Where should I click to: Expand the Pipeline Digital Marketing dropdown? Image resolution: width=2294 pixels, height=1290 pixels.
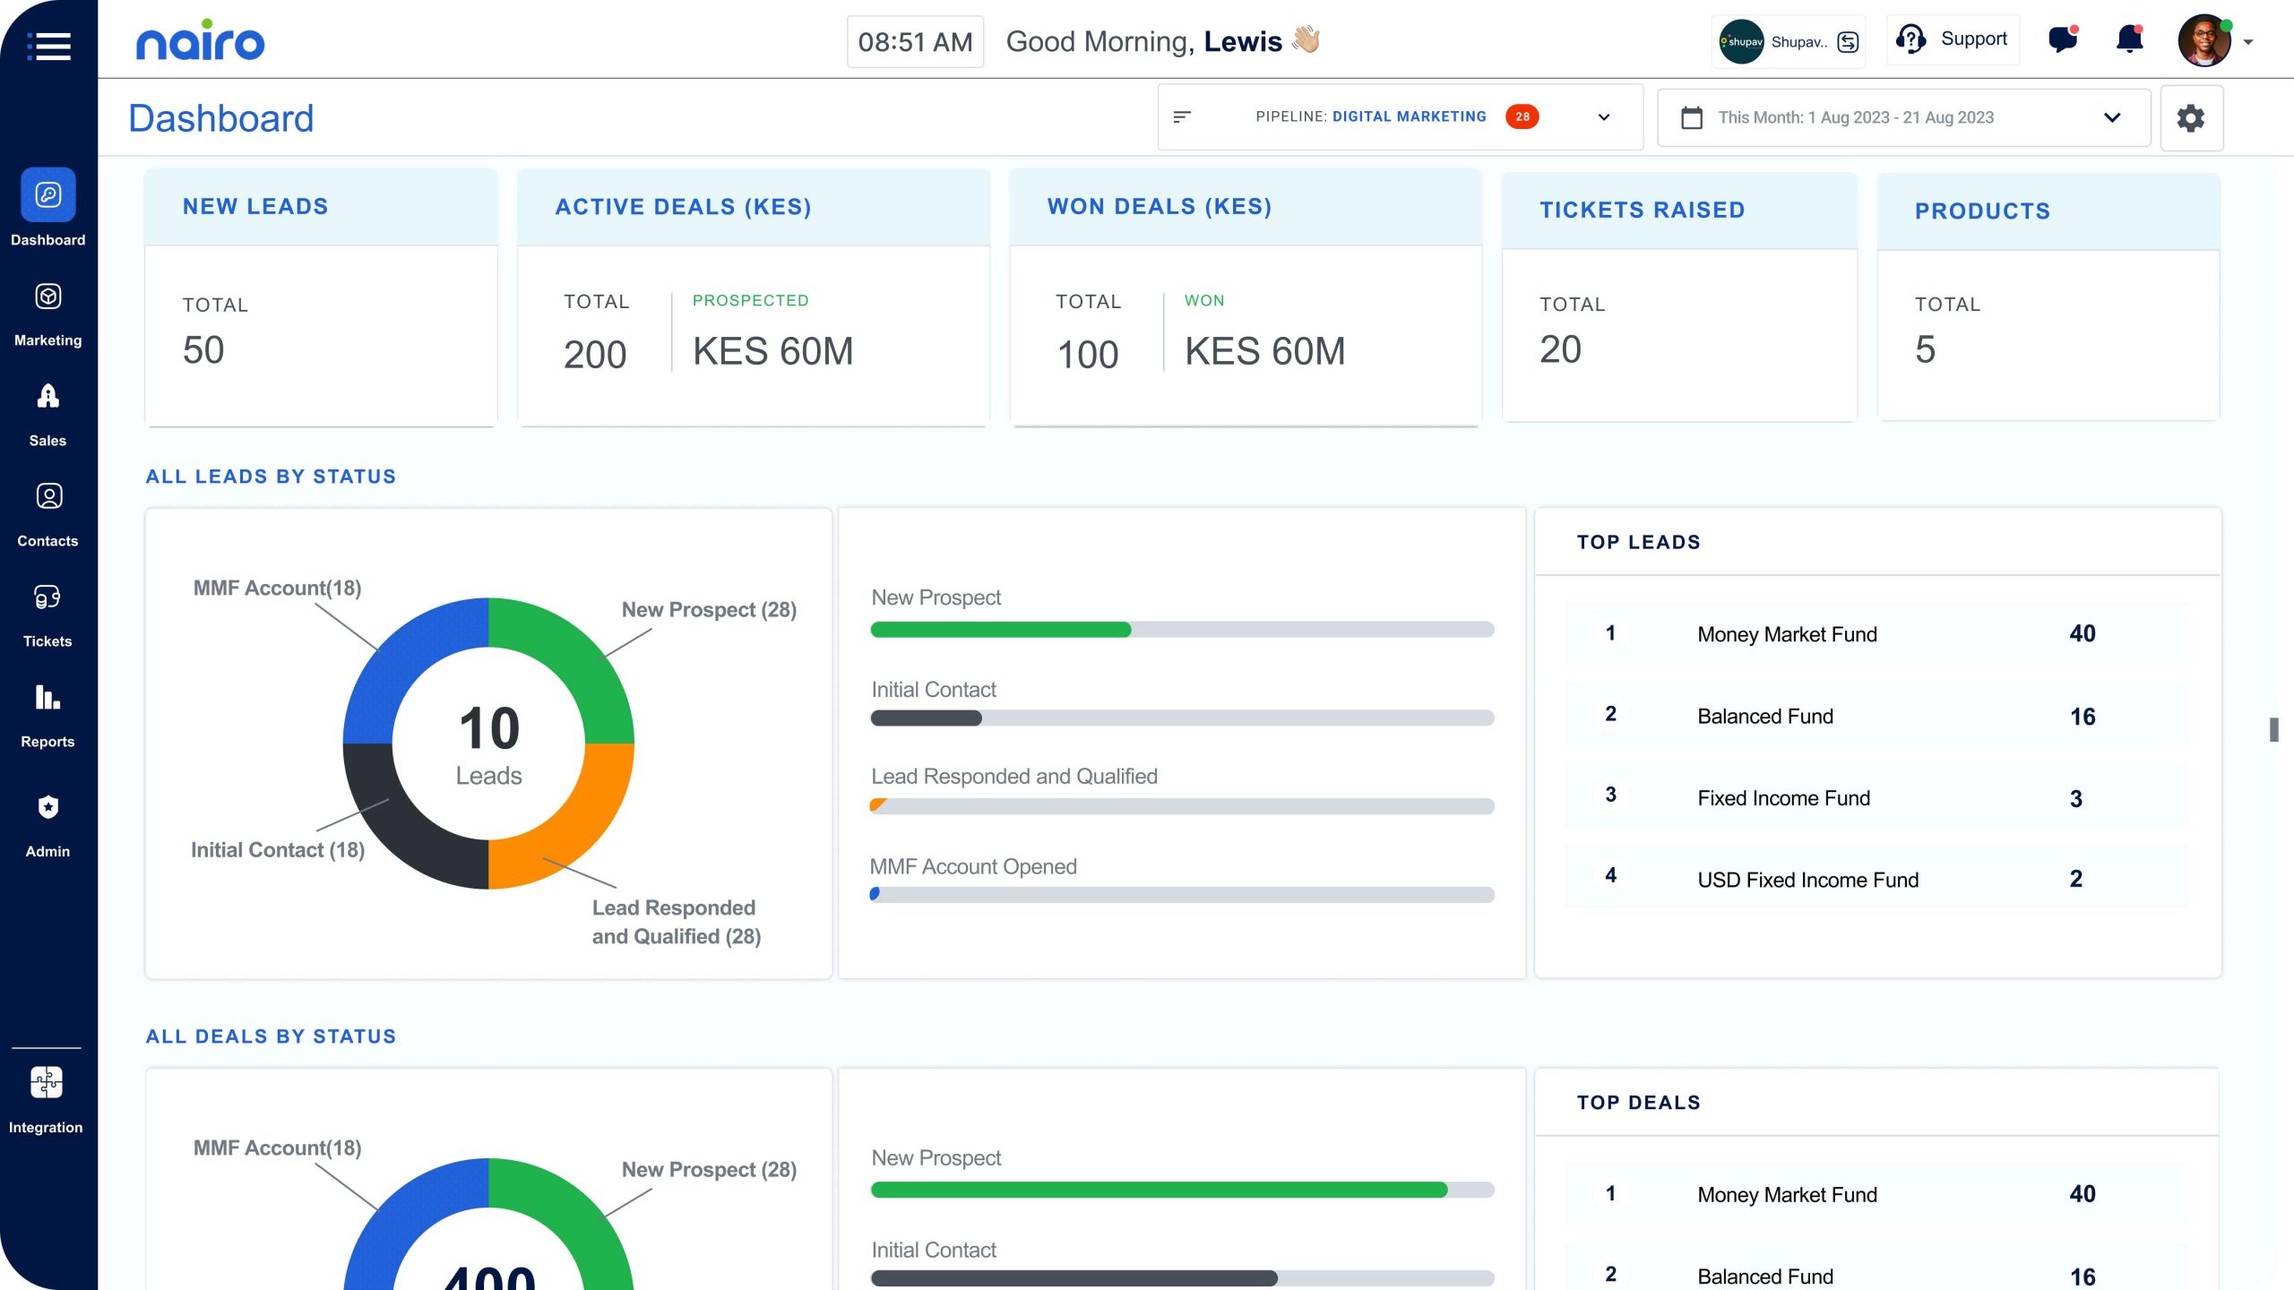tap(1604, 117)
